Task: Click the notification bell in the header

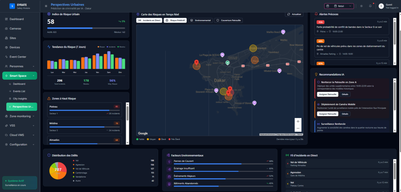Action: click(370, 6)
